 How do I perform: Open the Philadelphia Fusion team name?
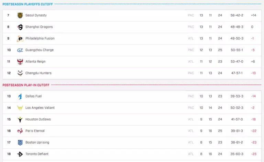click(x=40, y=38)
